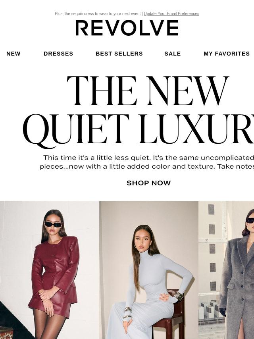Open the burgundy leather jacket model photo
Screen dimensions: 254x339
click(x=50, y=270)
